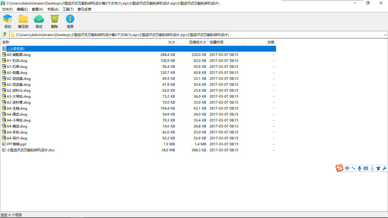Run the 测试 (Test) archive tool
Viewport: 388px width, 218px height.
click(39, 19)
